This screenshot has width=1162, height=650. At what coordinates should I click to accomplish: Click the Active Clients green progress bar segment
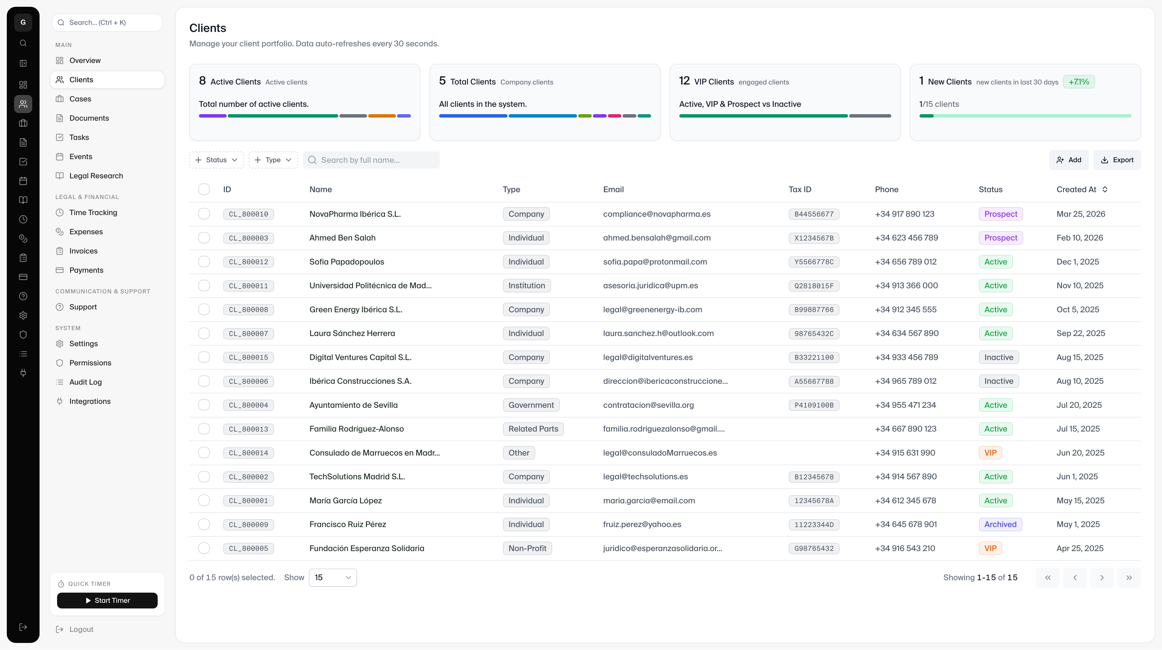[283, 116]
